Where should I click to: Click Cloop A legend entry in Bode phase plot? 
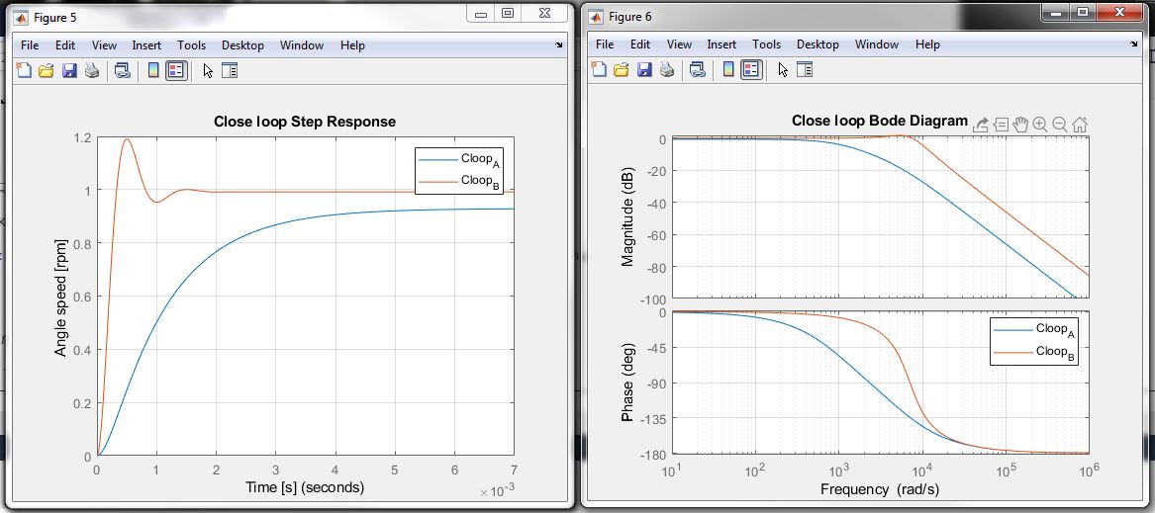click(1034, 330)
